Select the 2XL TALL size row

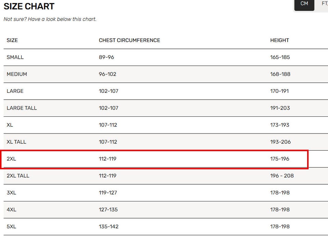[x=166, y=176]
